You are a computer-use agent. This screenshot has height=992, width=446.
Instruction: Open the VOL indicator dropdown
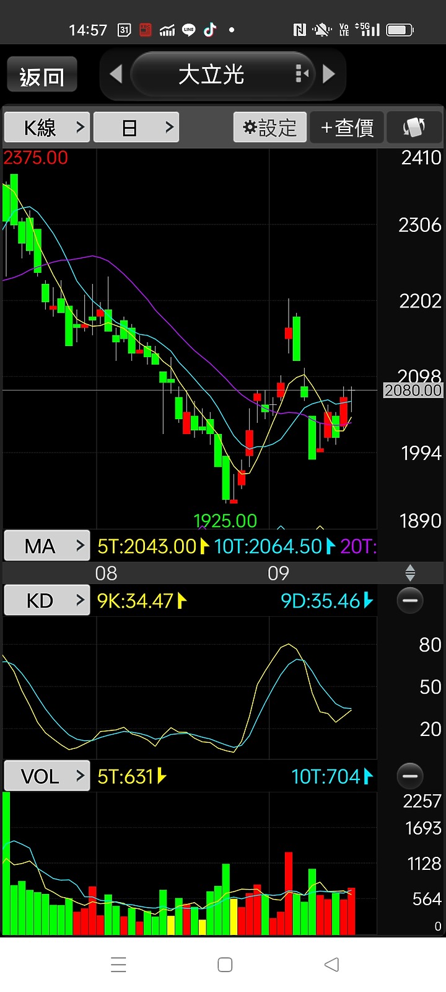tap(48, 776)
